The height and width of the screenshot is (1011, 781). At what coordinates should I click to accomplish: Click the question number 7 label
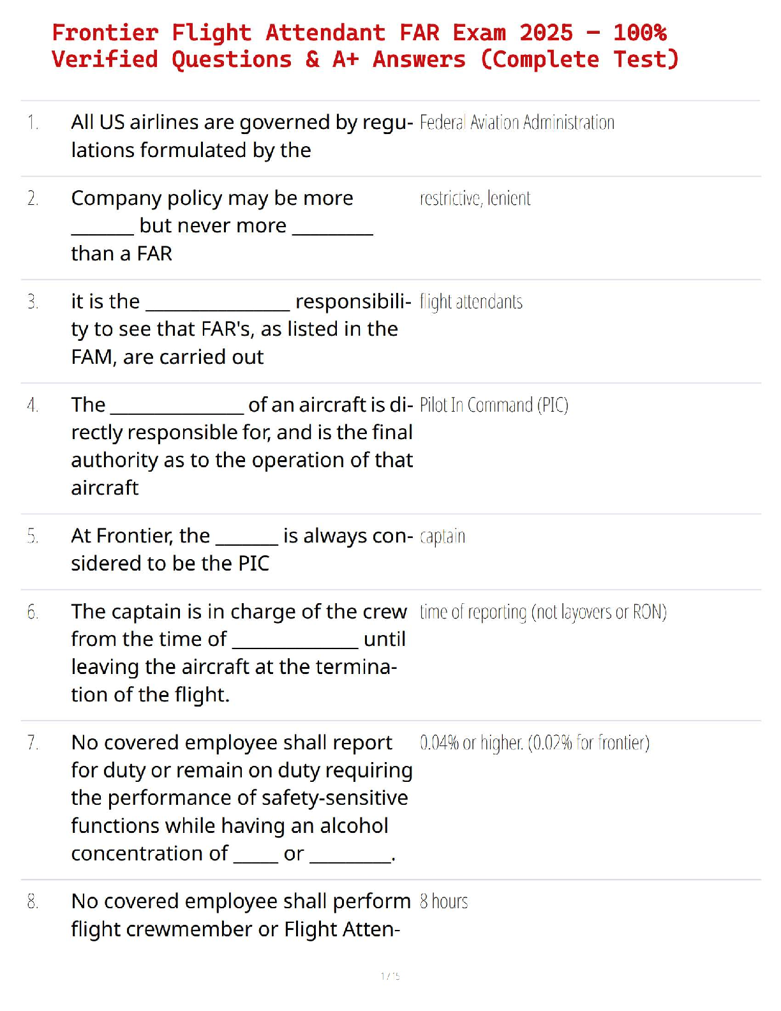33,743
